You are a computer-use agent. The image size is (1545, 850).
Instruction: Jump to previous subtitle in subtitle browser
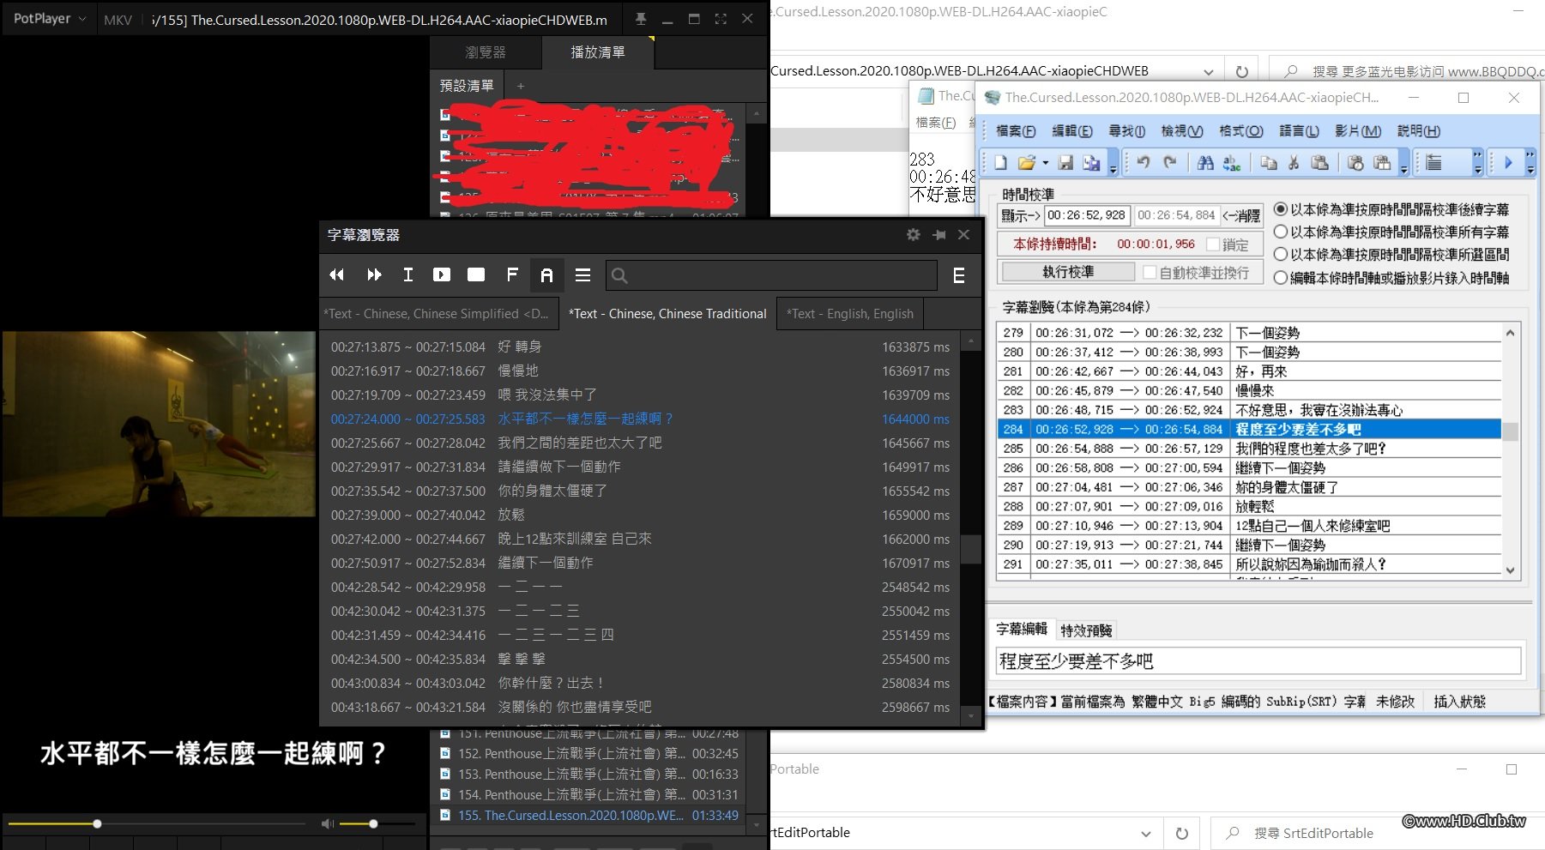pyautogui.click(x=336, y=275)
